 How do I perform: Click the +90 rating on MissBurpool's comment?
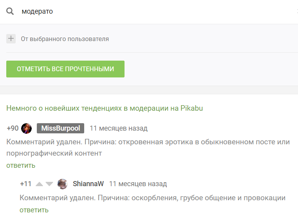click(x=13, y=128)
